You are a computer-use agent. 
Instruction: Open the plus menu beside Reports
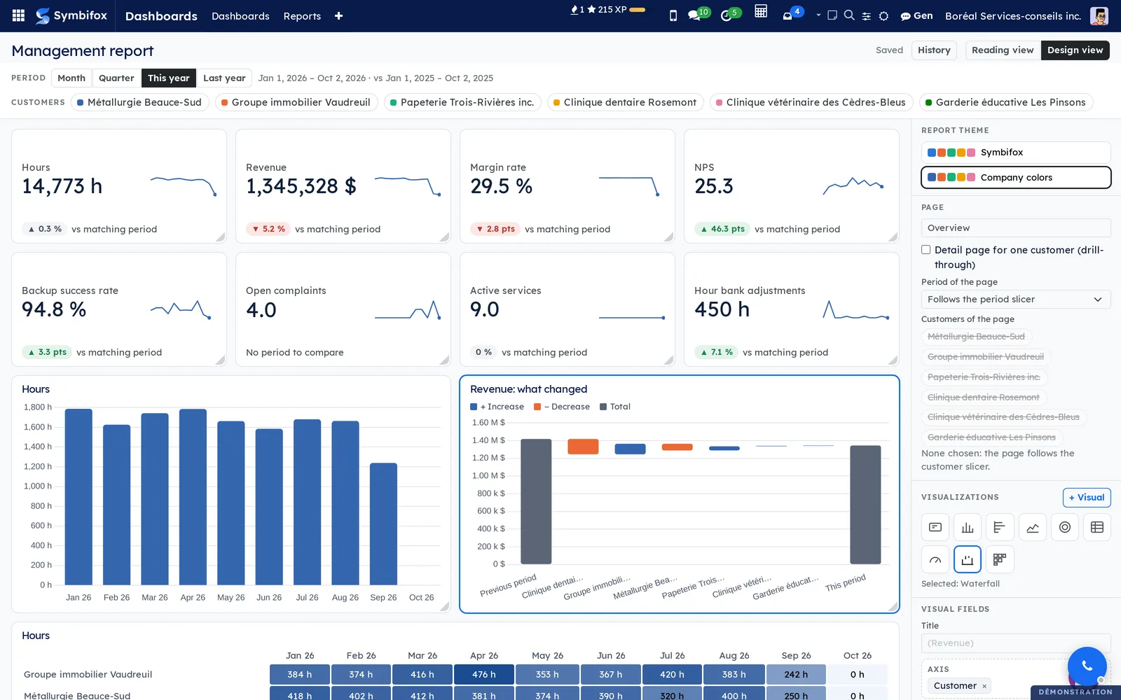pyautogui.click(x=338, y=16)
